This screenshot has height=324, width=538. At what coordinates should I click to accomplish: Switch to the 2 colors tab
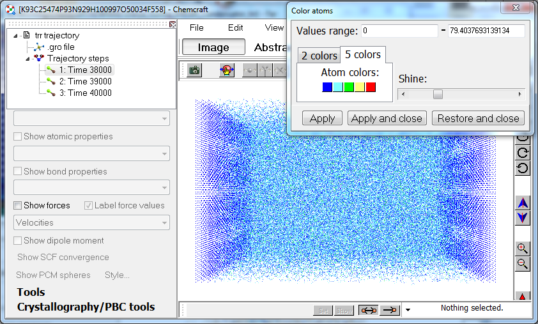(319, 56)
